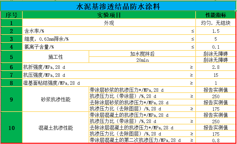237x144 pixels.
Task: Select 刮涂无障碍 in the 20min row
Action: coord(216,60)
